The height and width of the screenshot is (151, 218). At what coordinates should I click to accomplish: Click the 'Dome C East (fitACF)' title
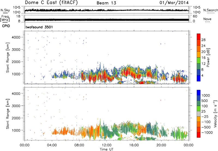[x=51, y=3]
